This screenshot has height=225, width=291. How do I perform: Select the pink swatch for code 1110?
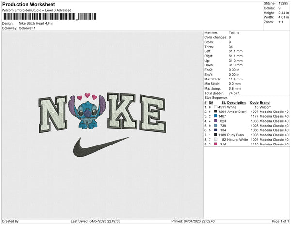click(216, 144)
